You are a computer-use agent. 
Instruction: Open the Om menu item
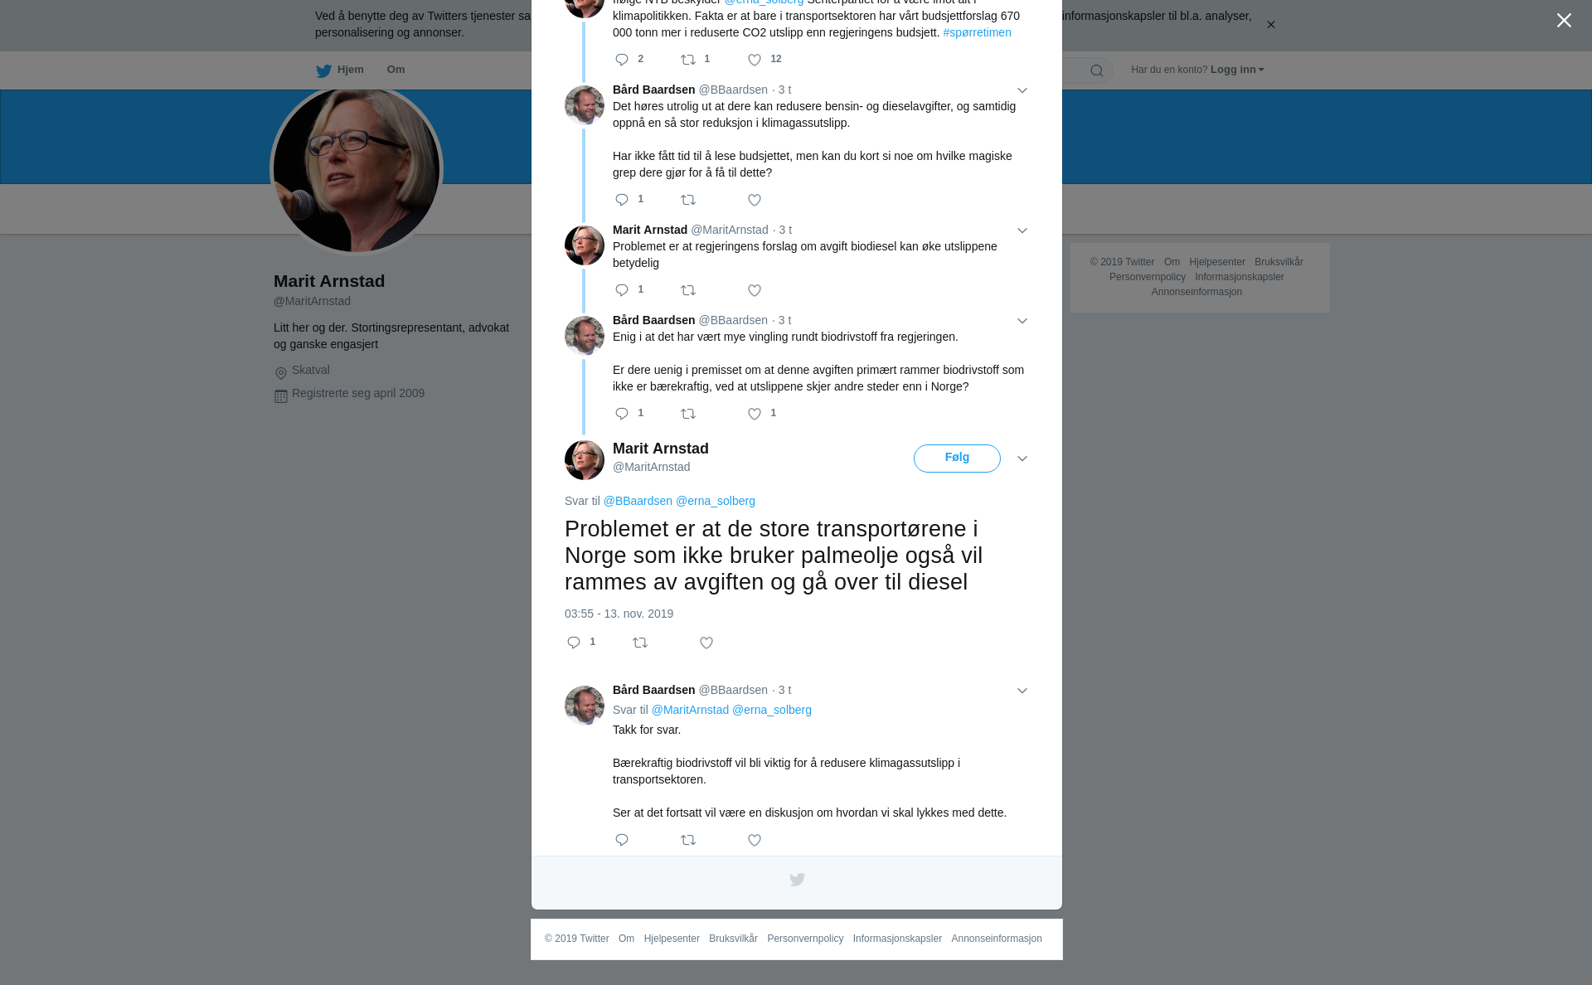(396, 70)
